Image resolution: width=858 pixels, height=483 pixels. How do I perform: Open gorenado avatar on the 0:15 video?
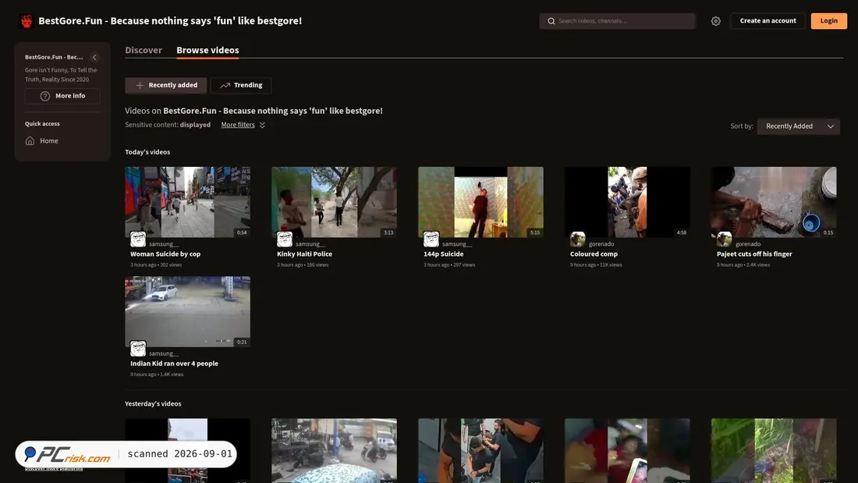click(725, 240)
